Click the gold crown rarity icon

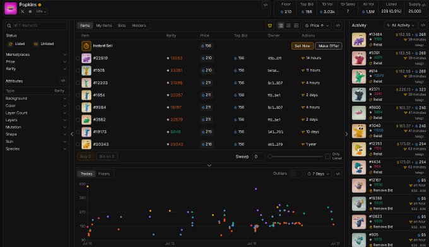[x=270, y=25]
